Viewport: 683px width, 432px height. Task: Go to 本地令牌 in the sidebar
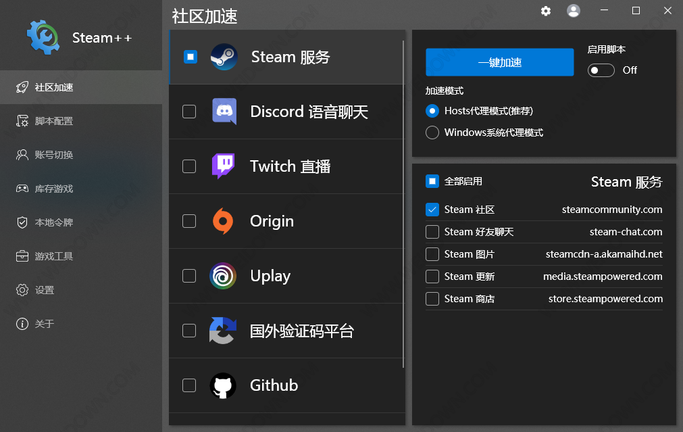click(54, 222)
